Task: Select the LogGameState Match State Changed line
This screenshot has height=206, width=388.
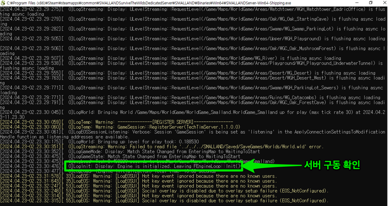Action: click(x=120, y=157)
